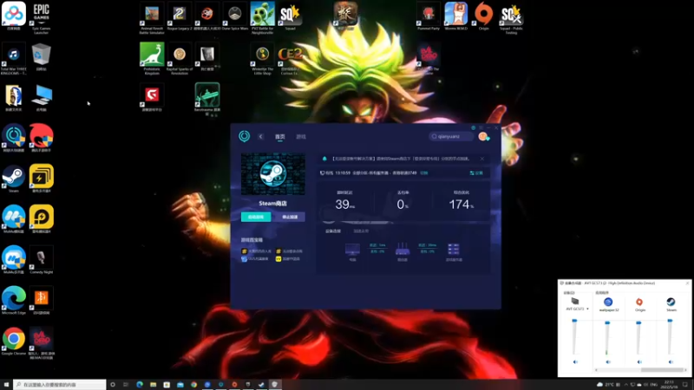Launch Google Chrome from the desktop

coord(14,341)
